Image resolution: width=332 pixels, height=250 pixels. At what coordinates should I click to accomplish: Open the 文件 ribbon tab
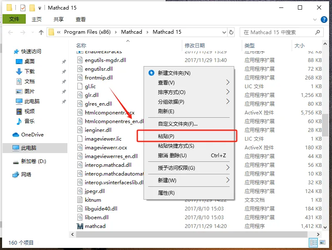[x=14, y=19]
